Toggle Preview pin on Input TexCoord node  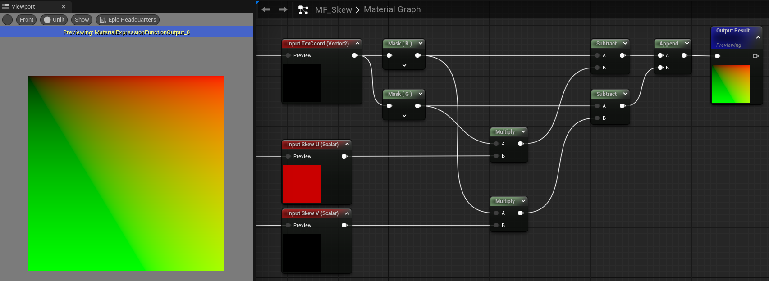(x=288, y=55)
